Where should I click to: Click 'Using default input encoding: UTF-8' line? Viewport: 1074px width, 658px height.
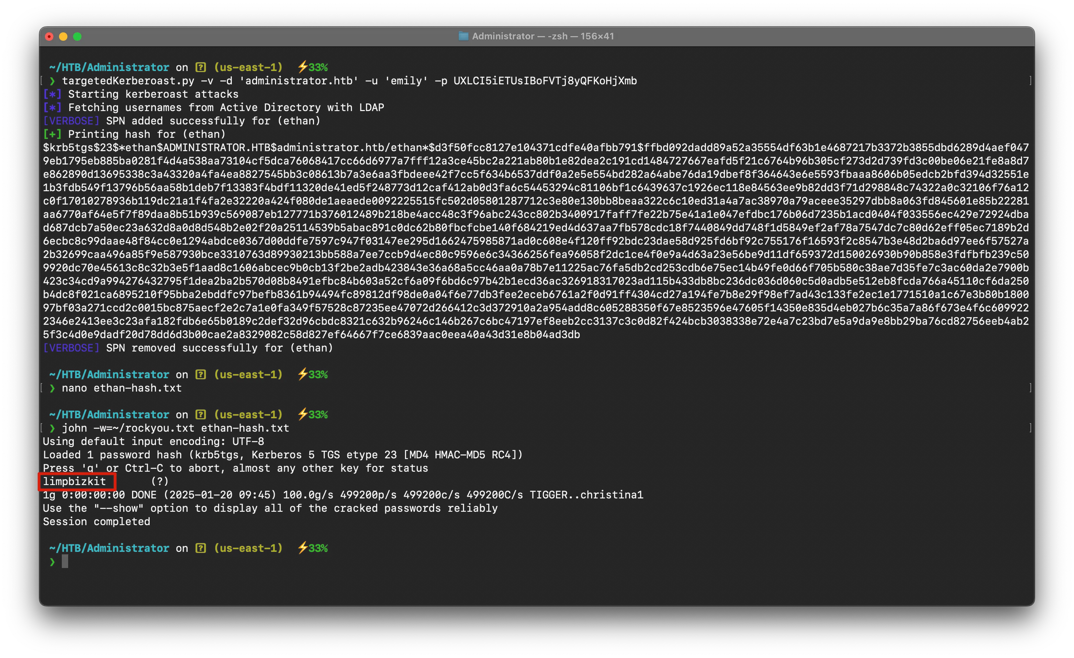tap(153, 441)
